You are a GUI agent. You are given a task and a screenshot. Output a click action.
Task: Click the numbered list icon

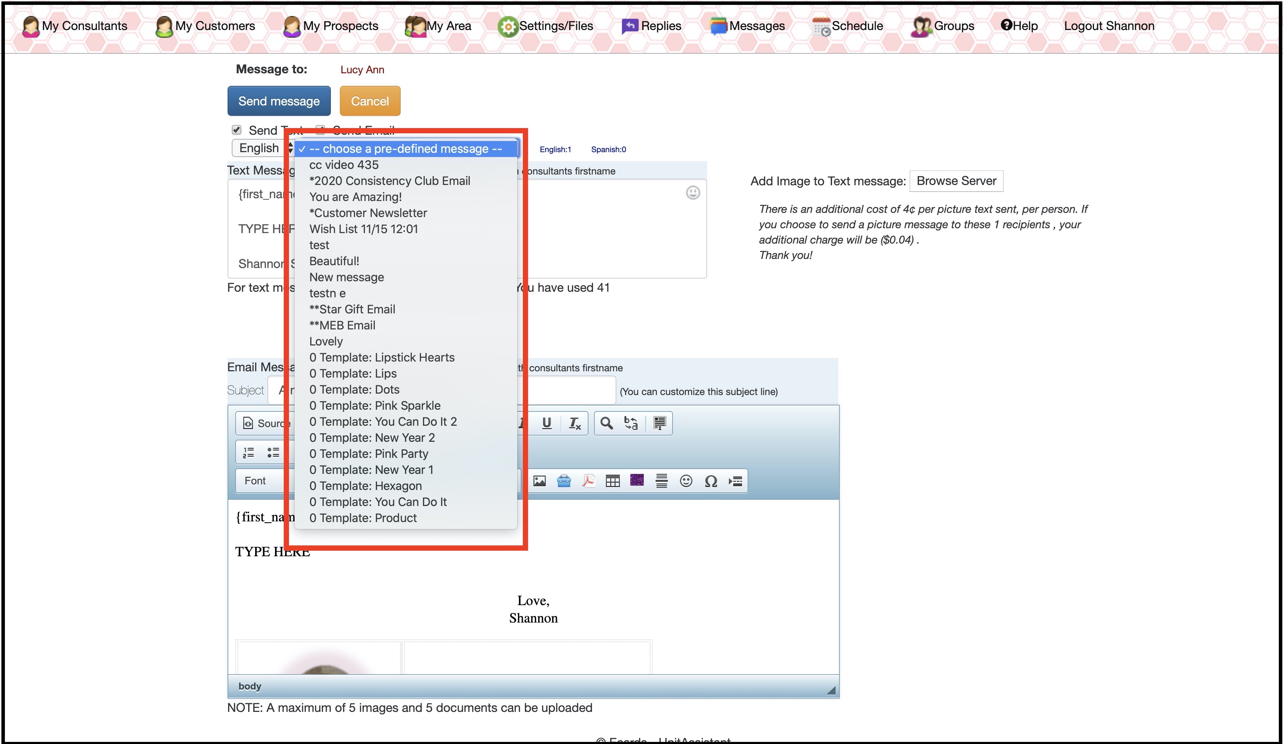(x=249, y=452)
